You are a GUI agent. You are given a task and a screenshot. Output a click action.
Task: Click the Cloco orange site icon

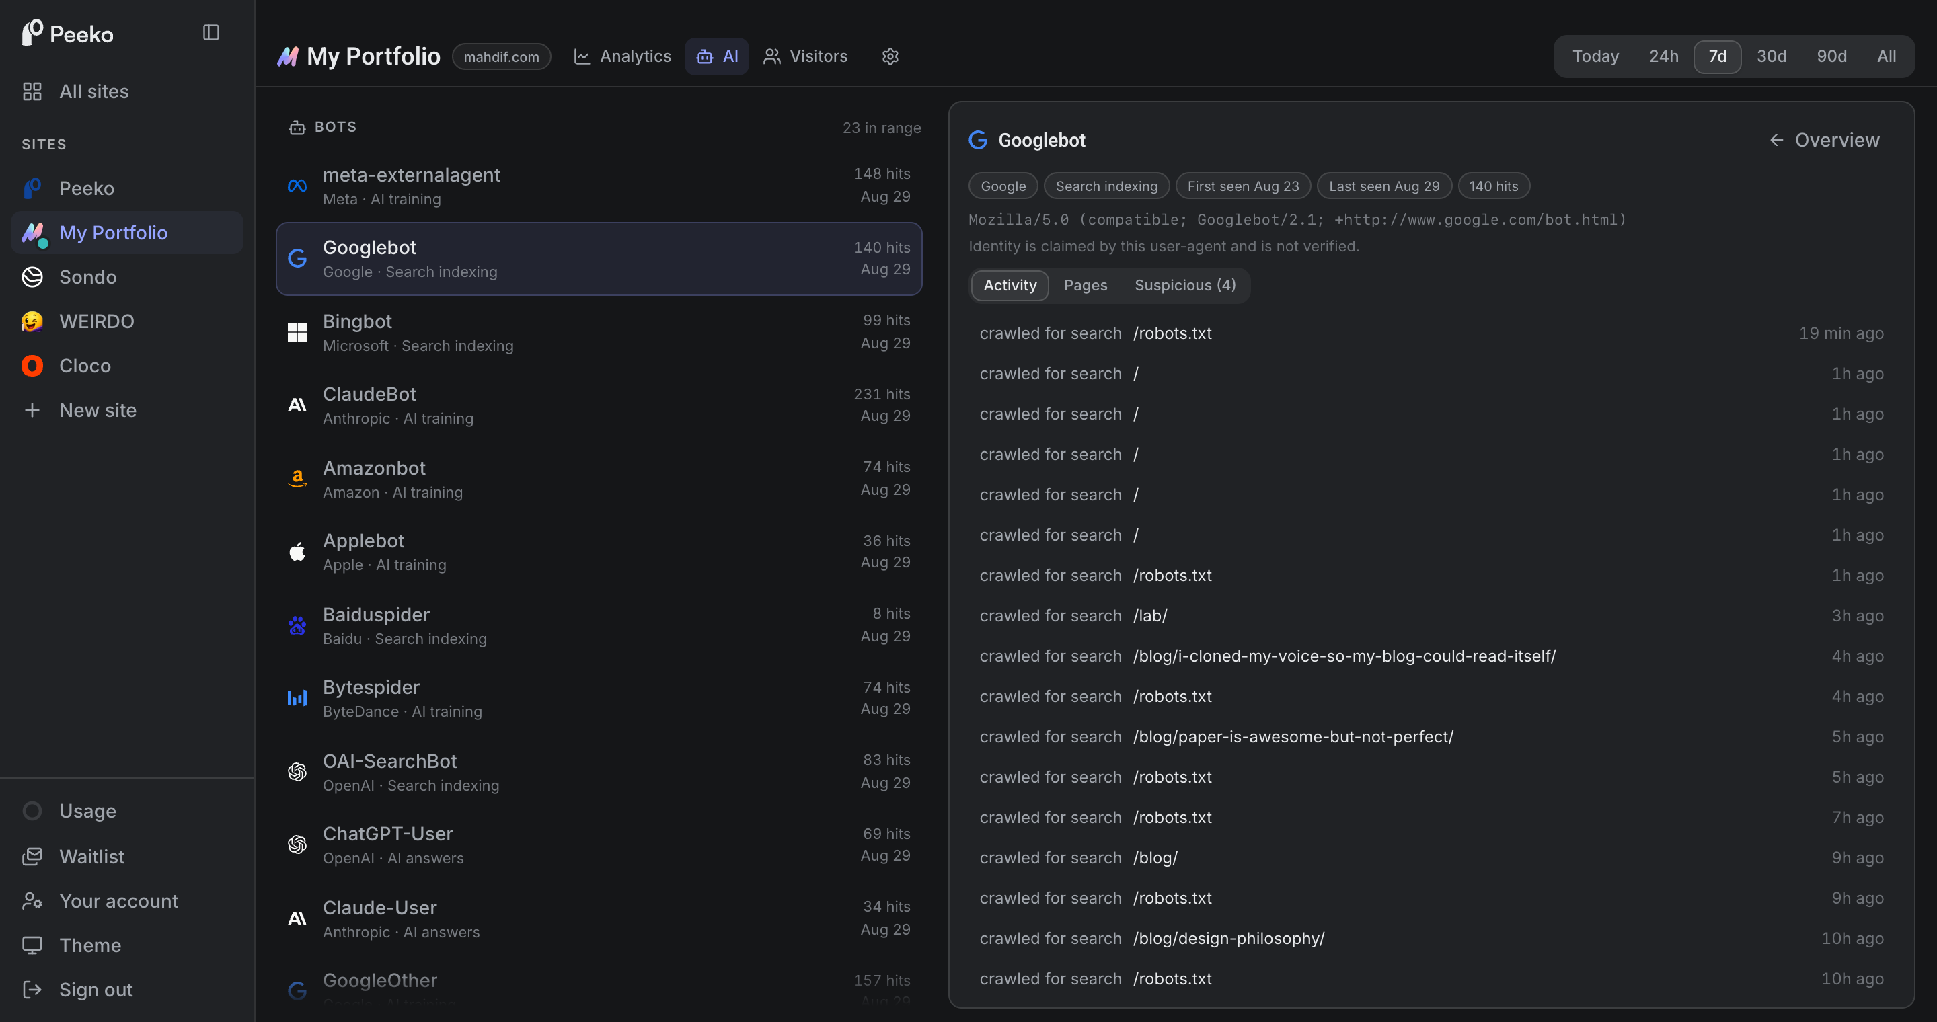coord(32,366)
